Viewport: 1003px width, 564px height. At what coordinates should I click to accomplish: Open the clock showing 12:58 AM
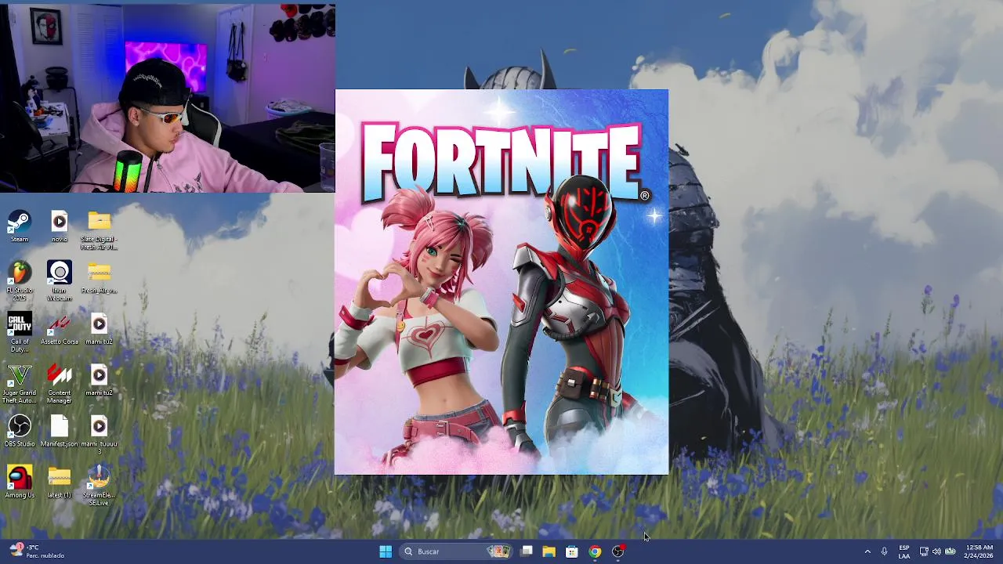(x=979, y=551)
